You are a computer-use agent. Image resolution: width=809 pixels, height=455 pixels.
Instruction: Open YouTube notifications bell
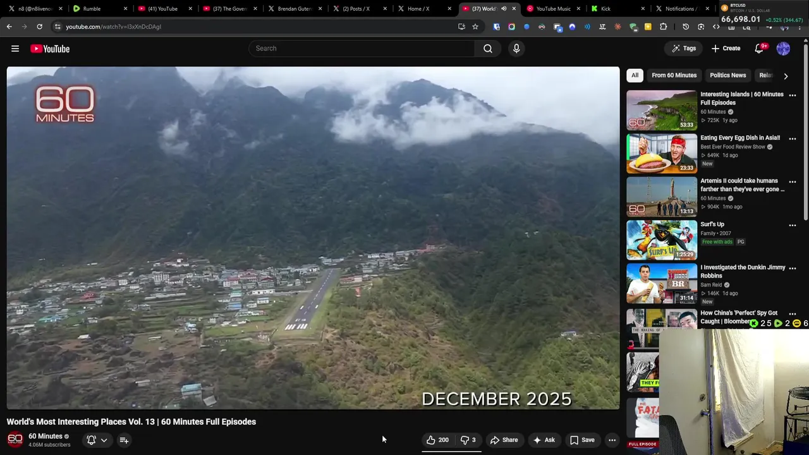760,49
